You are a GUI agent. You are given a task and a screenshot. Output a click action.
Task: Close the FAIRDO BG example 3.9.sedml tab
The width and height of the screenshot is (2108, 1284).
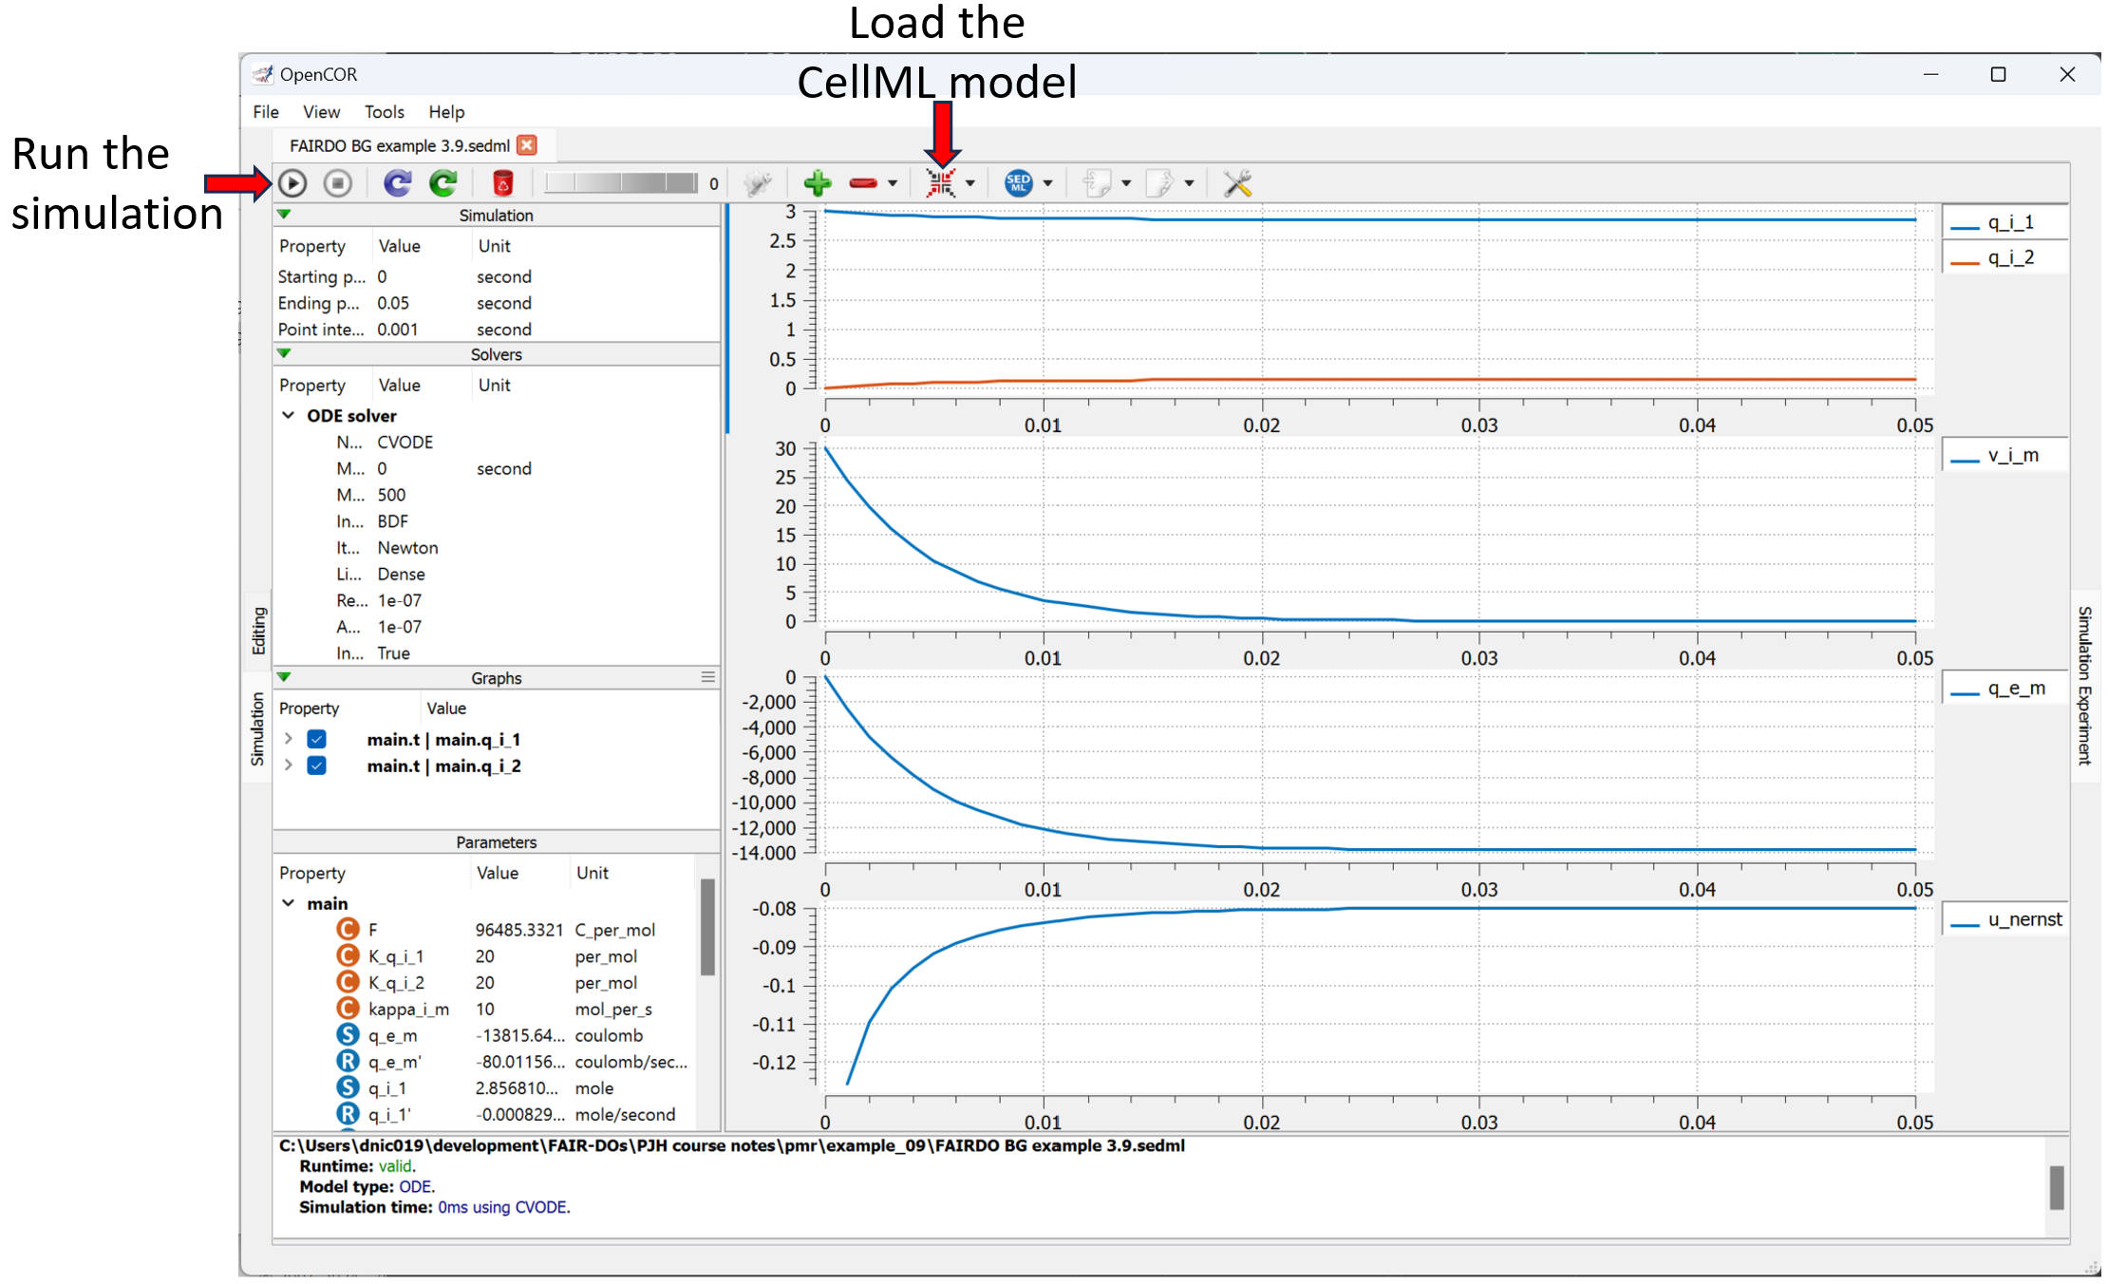[527, 145]
